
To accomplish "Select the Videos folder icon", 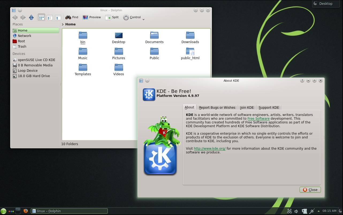I will tap(119, 67).
